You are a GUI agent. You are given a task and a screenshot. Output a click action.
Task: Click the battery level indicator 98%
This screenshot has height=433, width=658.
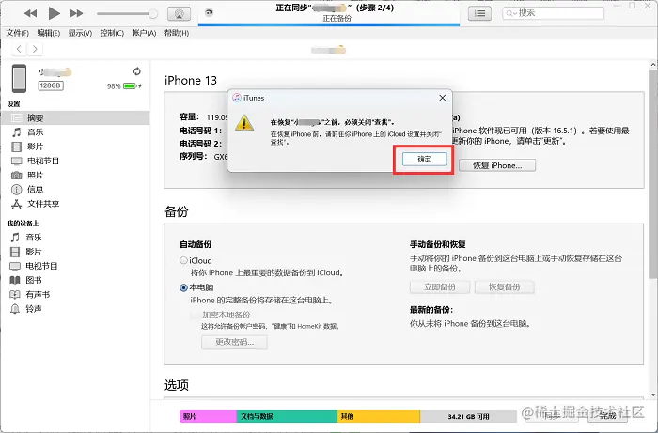(x=125, y=86)
